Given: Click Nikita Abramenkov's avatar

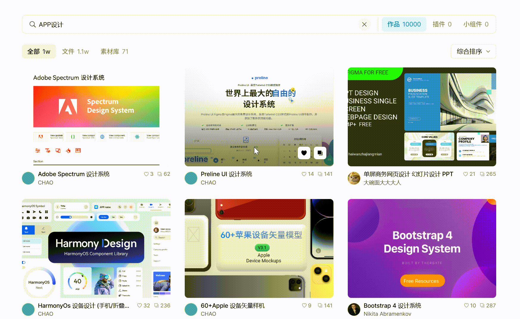Looking at the screenshot, I should (354, 309).
